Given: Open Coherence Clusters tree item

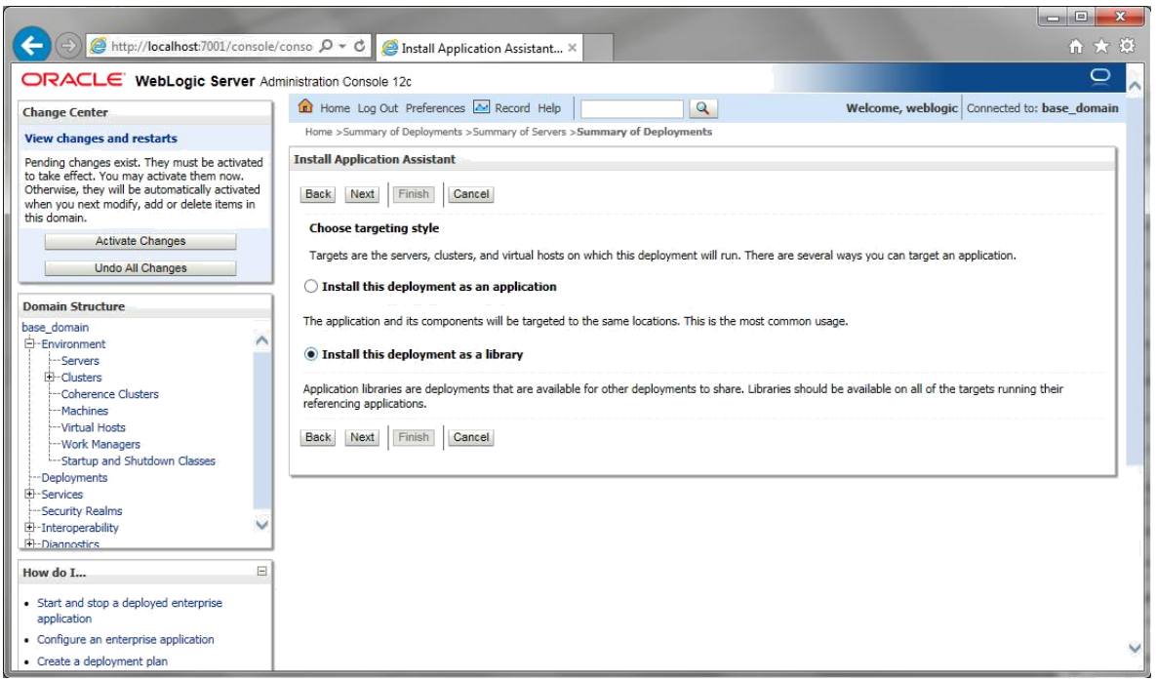Looking at the screenshot, I should coord(110,394).
